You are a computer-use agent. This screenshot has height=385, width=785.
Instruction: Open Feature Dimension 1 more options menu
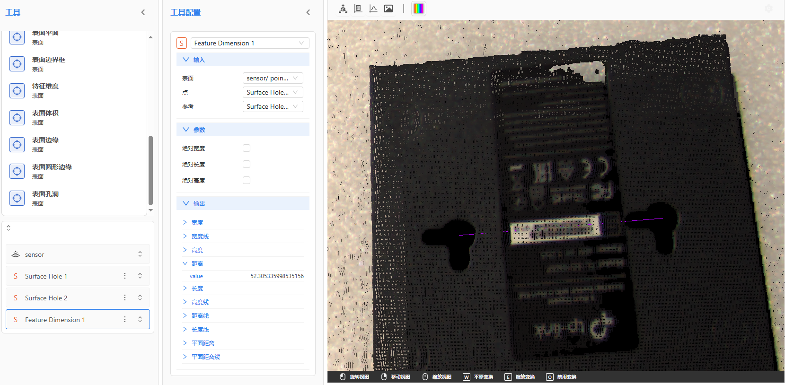[125, 319]
